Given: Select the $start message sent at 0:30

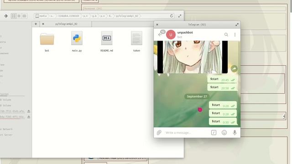Looking at the screenshot, I should click(x=223, y=122).
